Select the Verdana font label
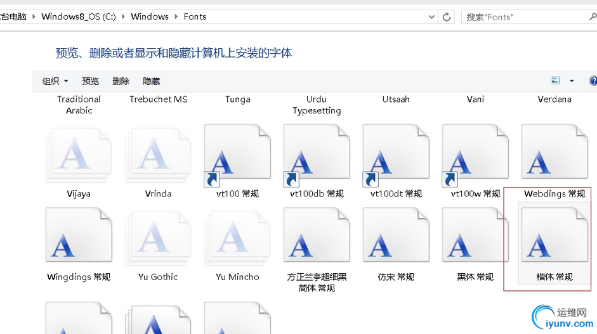The image size is (597, 334). point(554,100)
